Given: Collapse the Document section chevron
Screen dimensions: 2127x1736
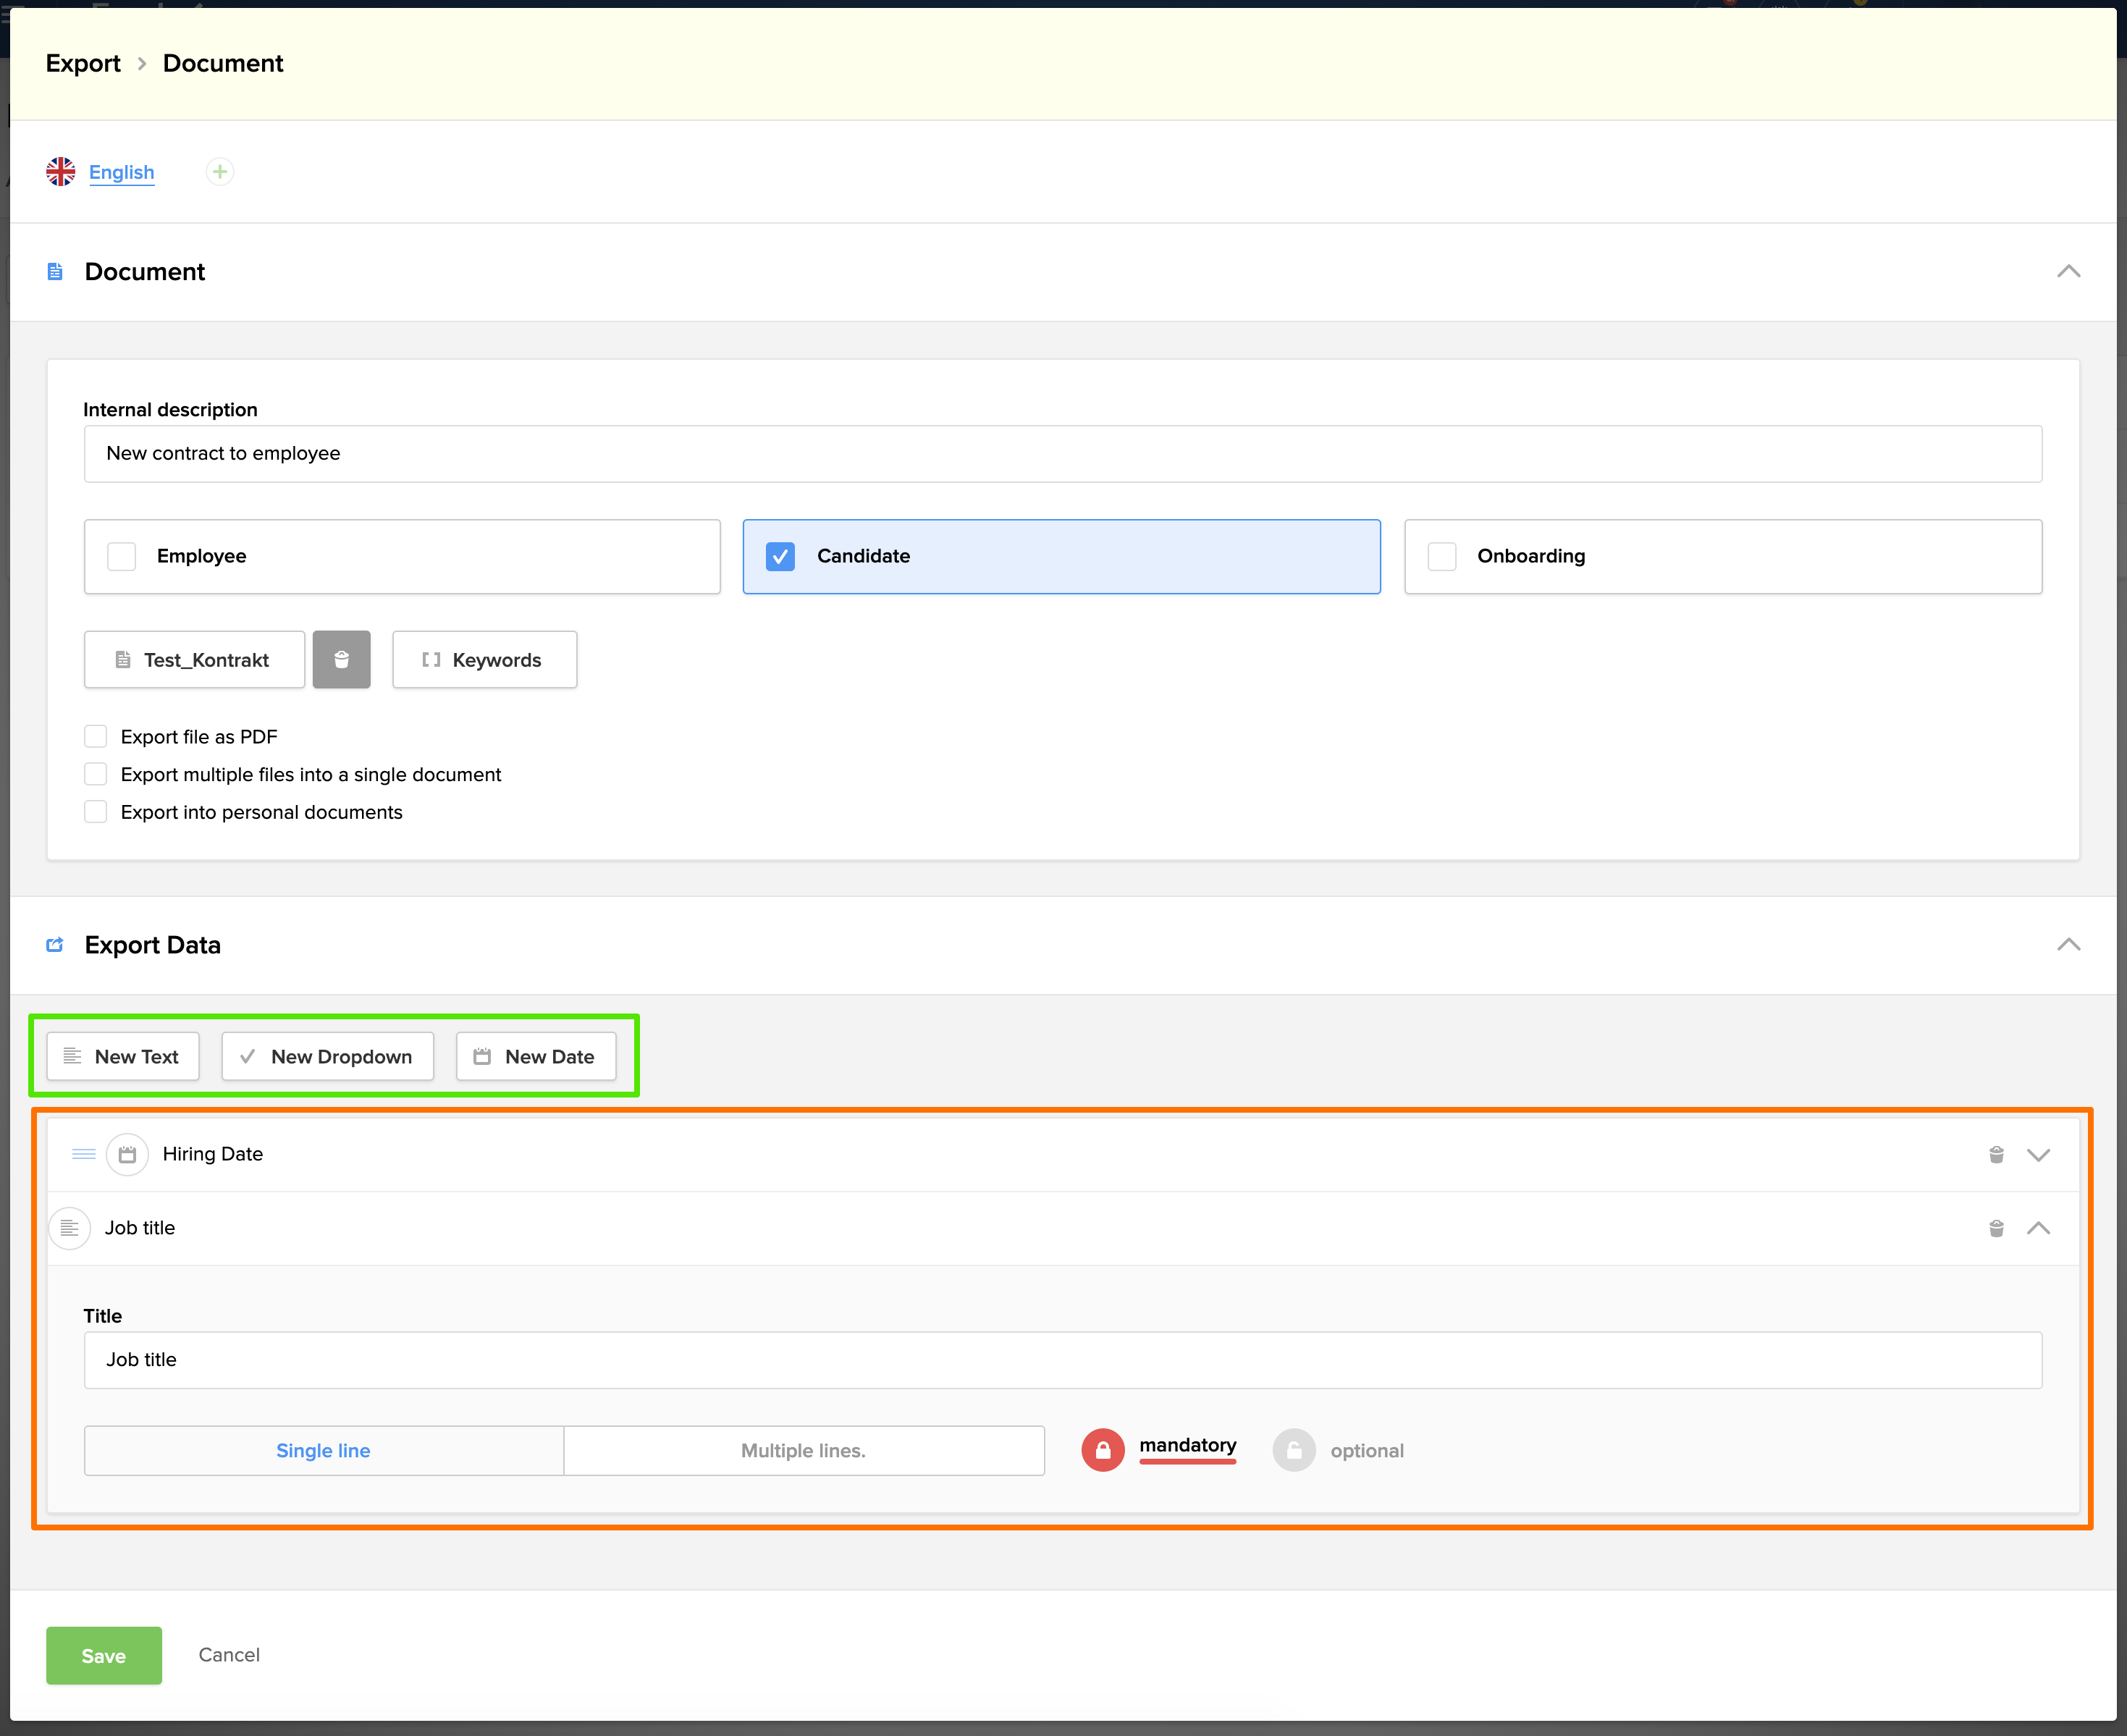Looking at the screenshot, I should point(2068,272).
